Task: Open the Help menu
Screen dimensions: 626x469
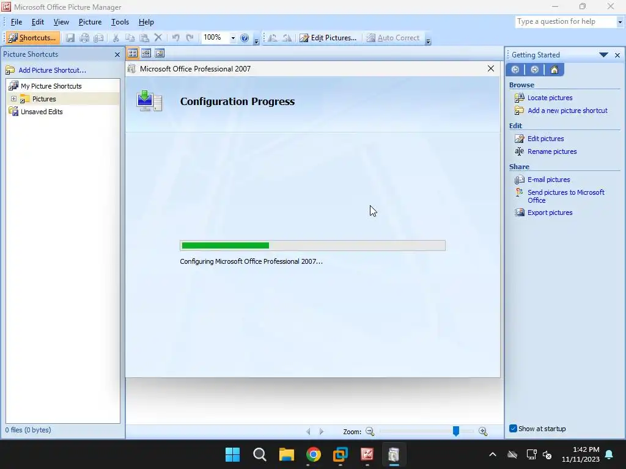Action: coord(146,22)
